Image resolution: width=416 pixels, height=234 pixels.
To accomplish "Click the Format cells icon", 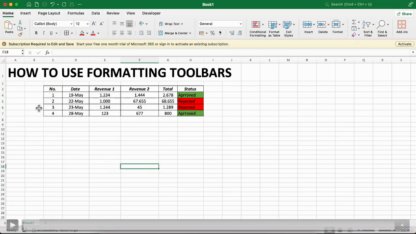I will (x=336, y=25).
